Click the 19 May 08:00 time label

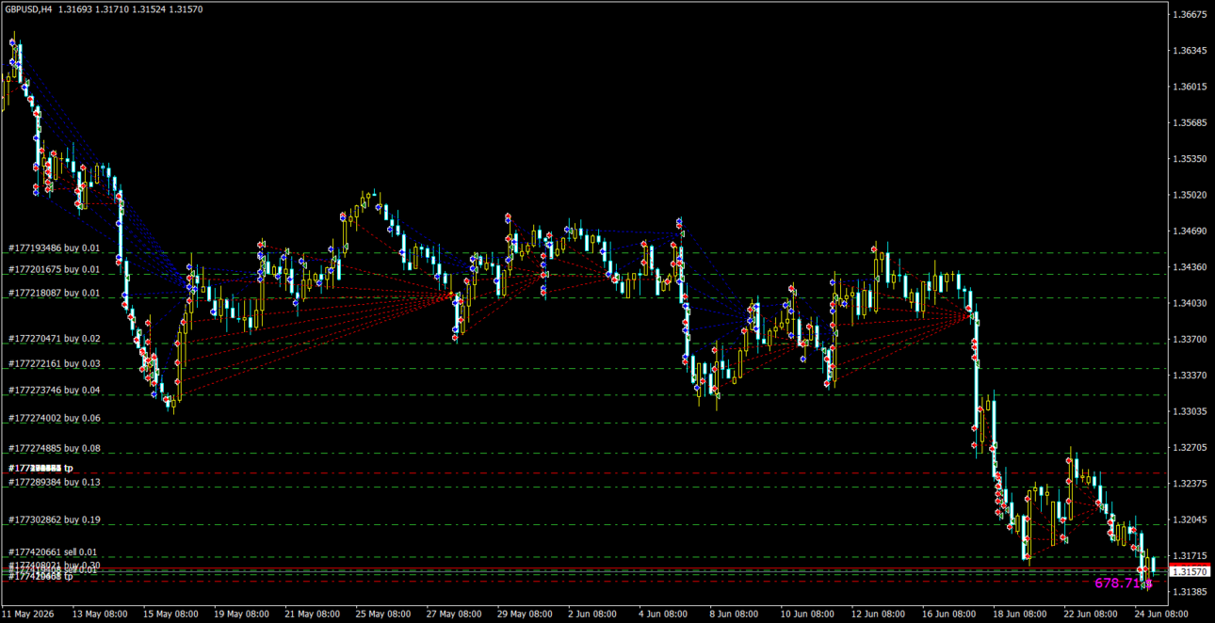241,614
